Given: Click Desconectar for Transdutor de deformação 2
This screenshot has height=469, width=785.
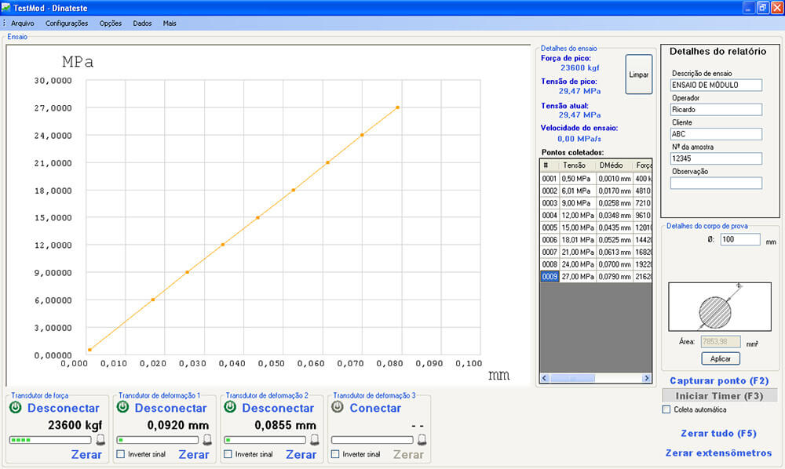Looking at the screenshot, I should (278, 408).
